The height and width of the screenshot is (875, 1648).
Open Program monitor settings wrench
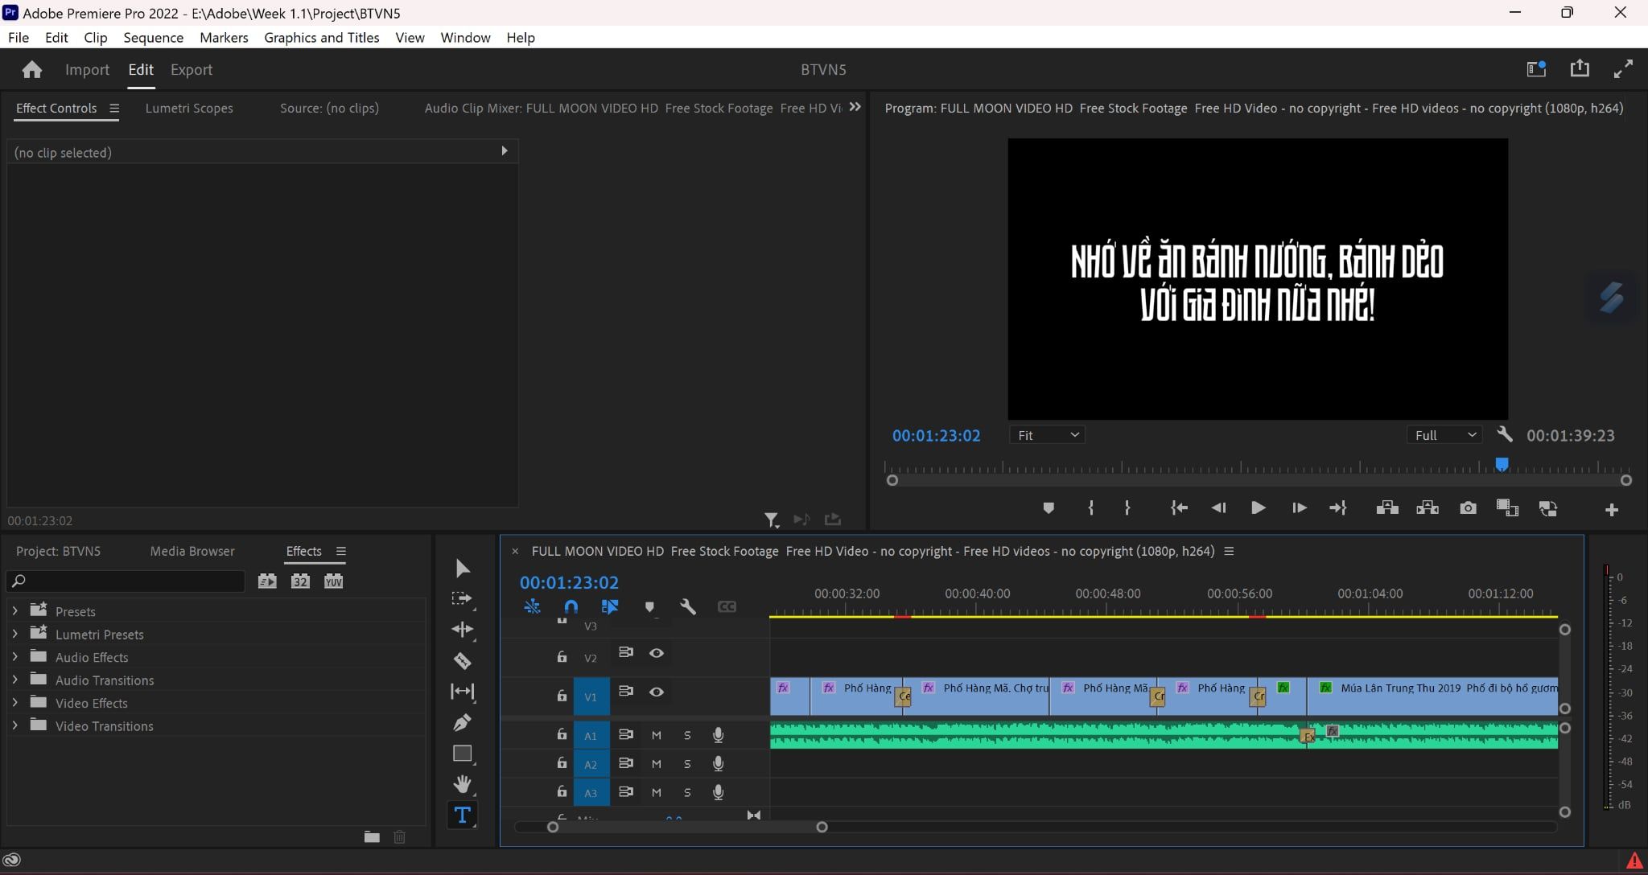point(1504,434)
